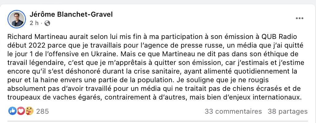Open the three-dot post options menu
The width and height of the screenshot is (316, 123).
[x=300, y=18]
